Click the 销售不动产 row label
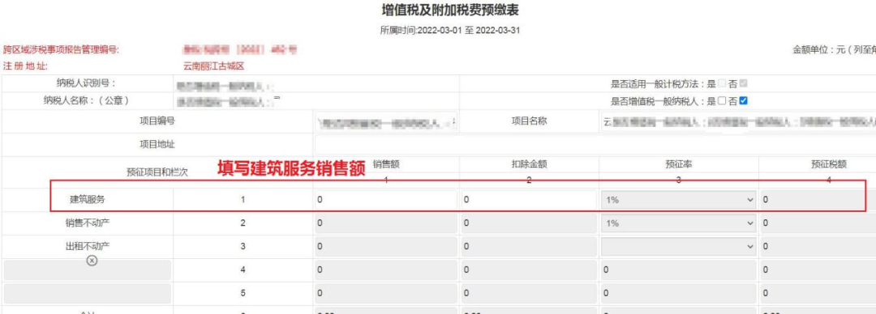 click(x=87, y=223)
